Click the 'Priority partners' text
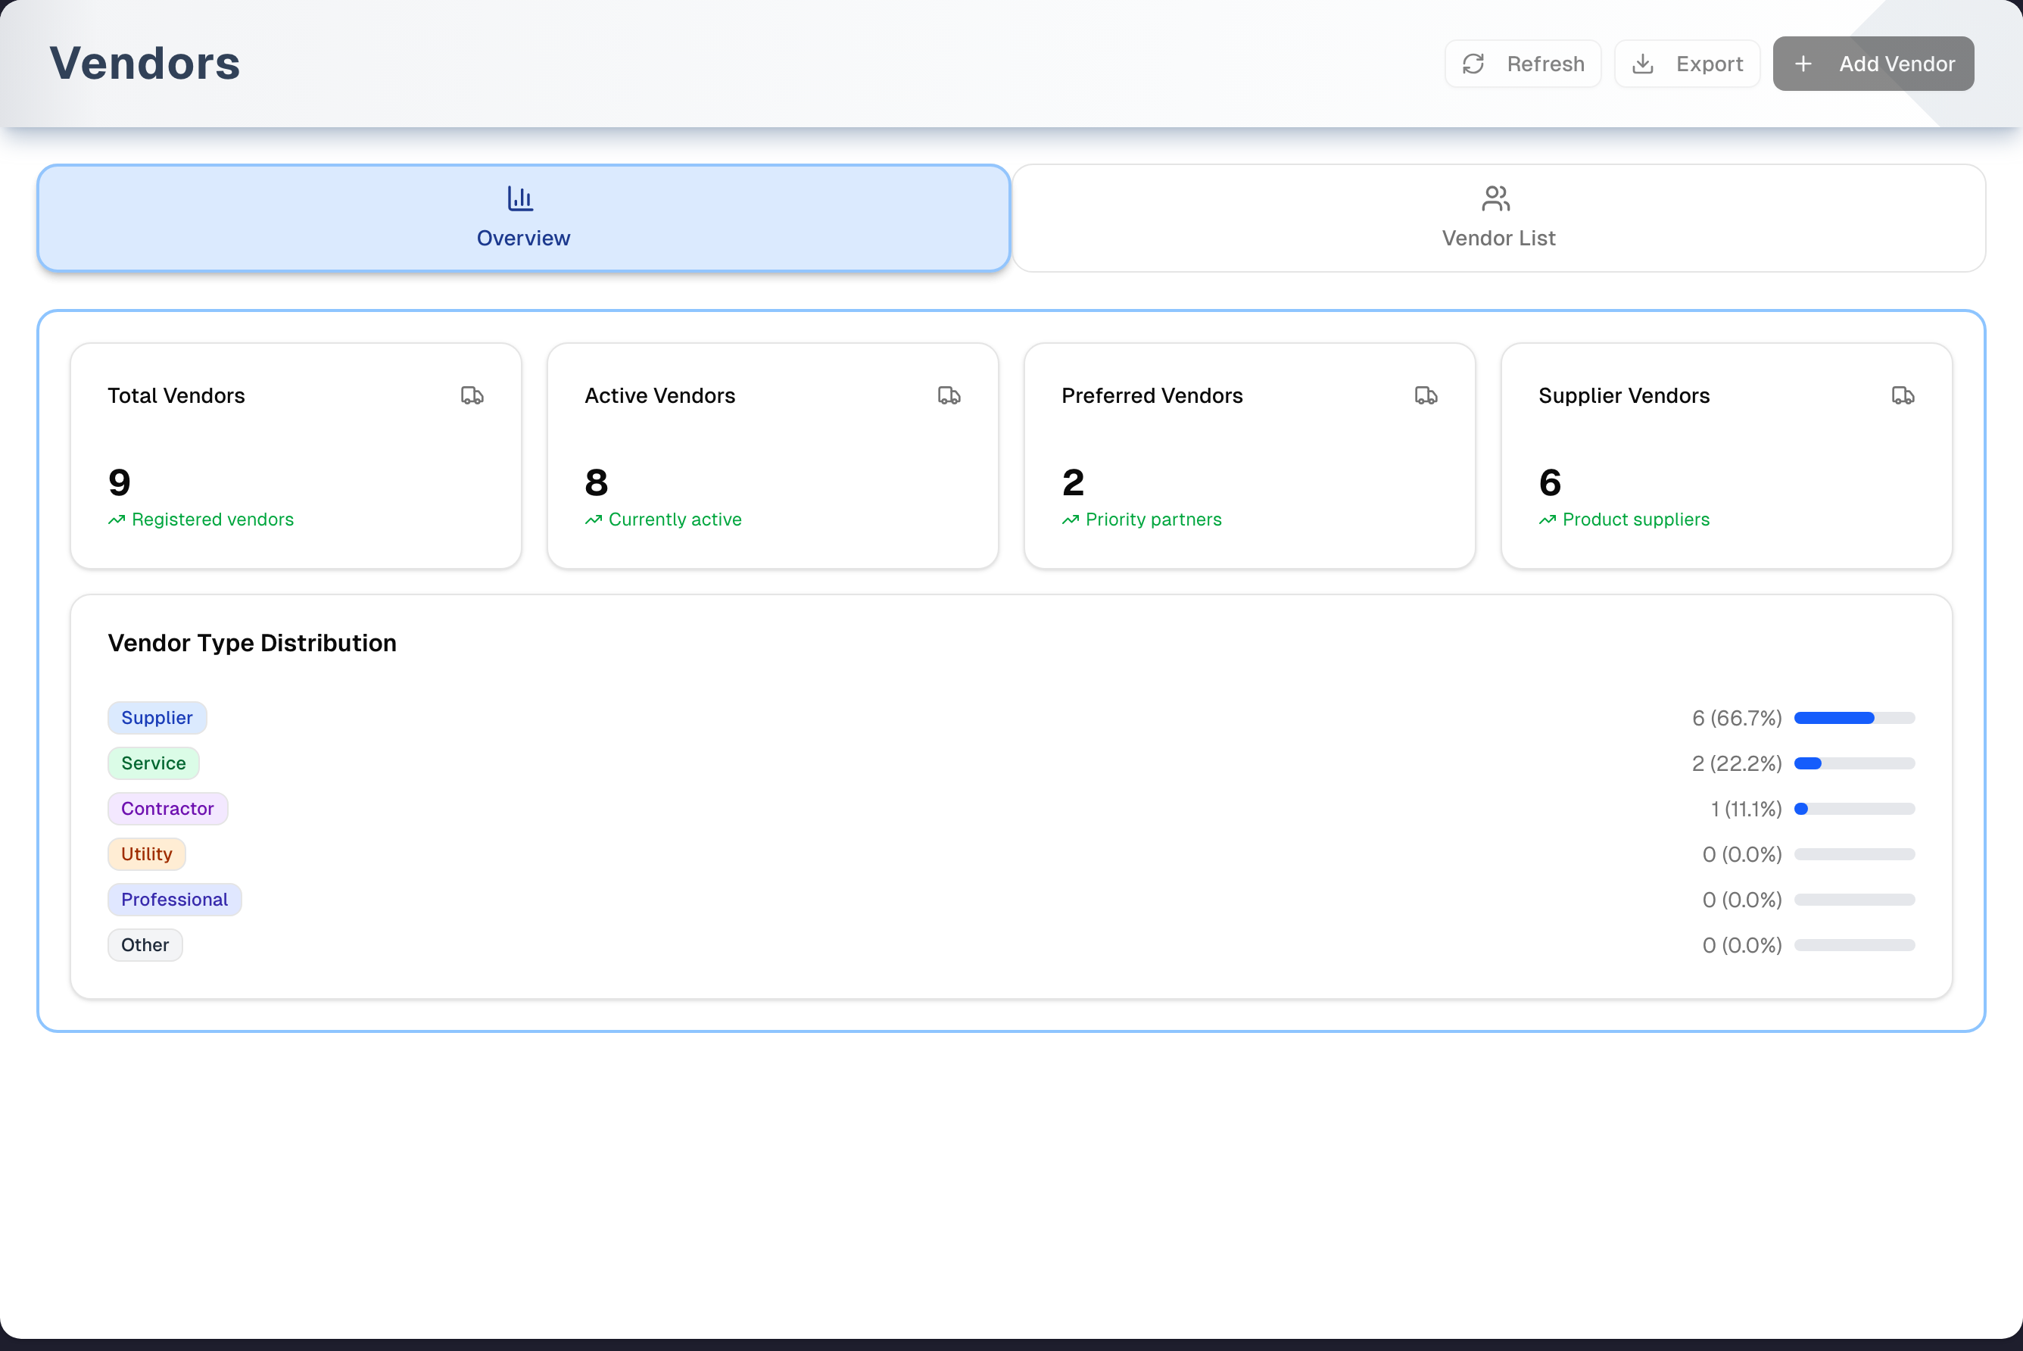Screen dimensions: 2023x1351 1154,519
